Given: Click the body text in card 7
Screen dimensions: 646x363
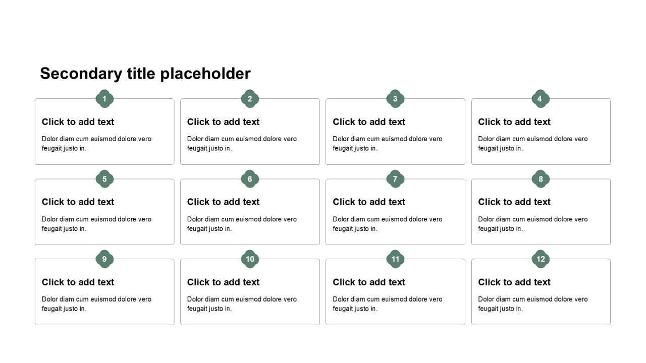Looking at the screenshot, I should tap(388, 224).
